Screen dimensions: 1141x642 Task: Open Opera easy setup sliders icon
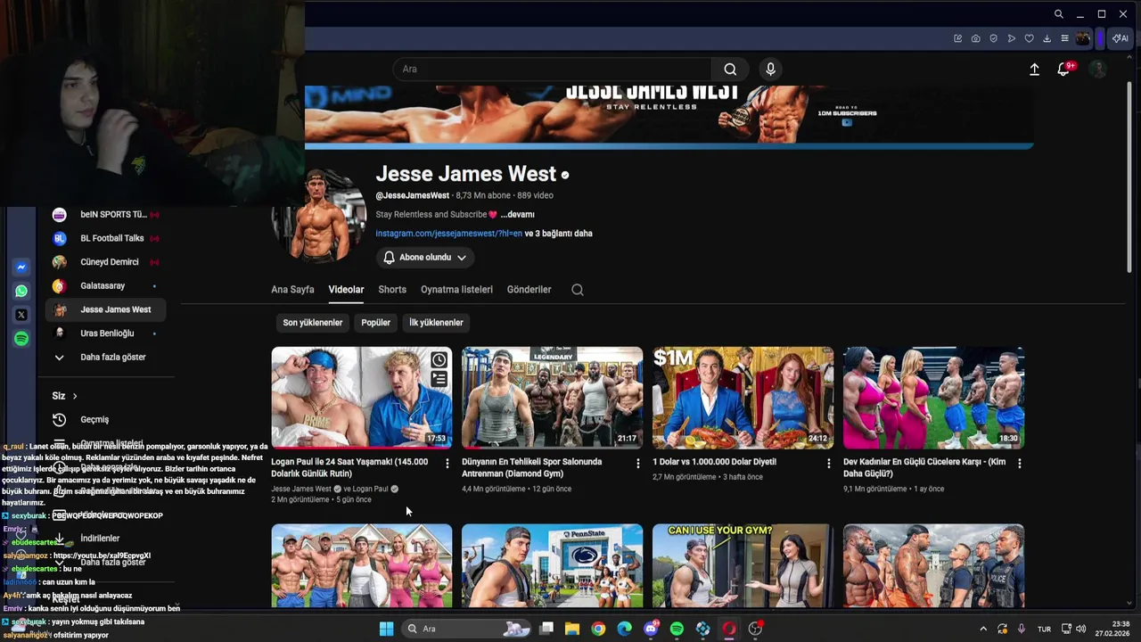point(1064,38)
